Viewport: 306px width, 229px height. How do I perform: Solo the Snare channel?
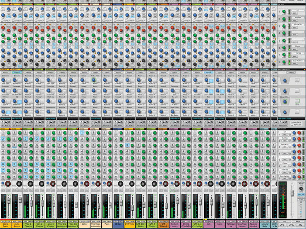click(223, 190)
